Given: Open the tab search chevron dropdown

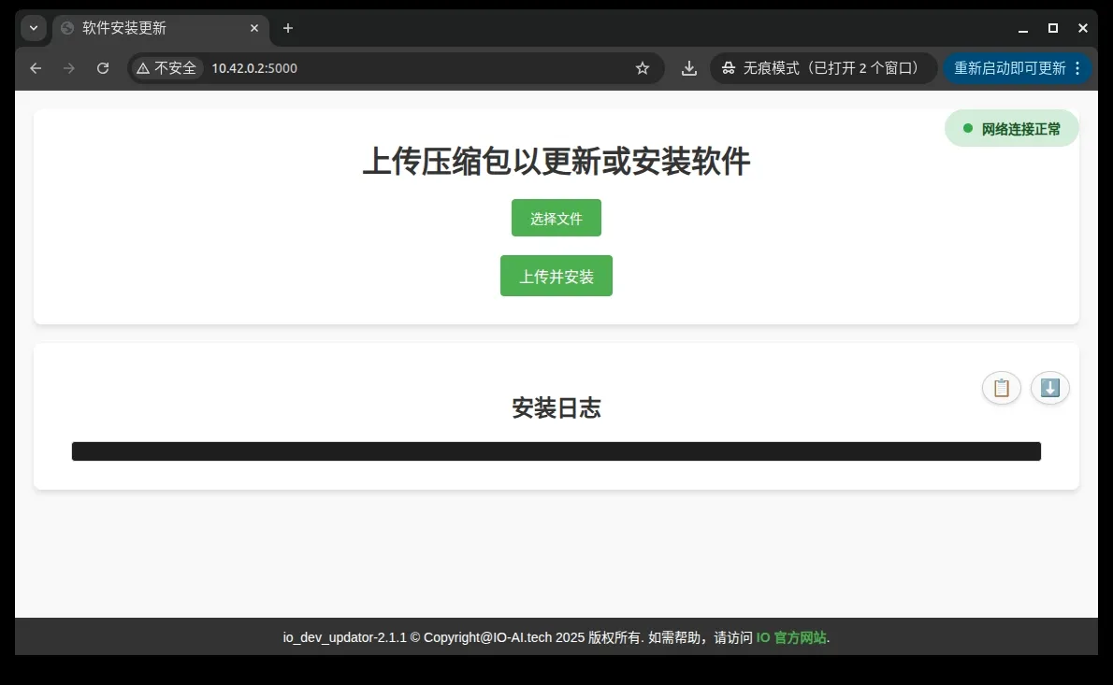Looking at the screenshot, I should point(34,28).
